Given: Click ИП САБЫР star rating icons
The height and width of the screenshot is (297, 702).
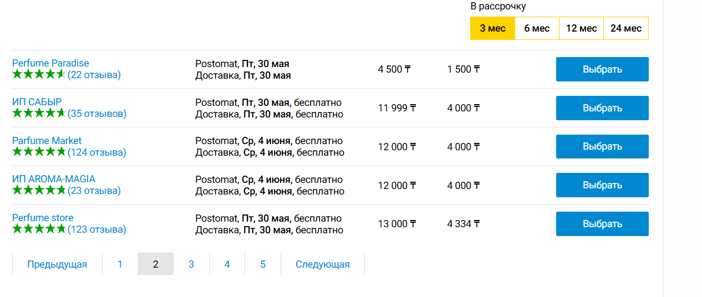Looking at the screenshot, I should point(39,114).
